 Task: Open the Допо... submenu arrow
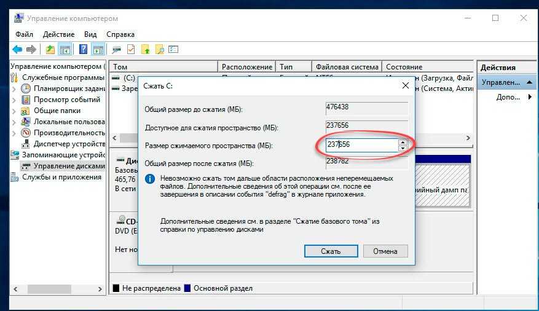point(530,97)
